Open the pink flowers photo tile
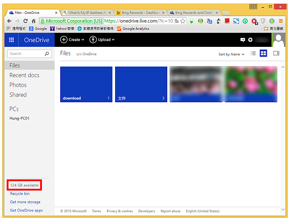The height and width of the screenshot is (220, 289). [x=251, y=84]
